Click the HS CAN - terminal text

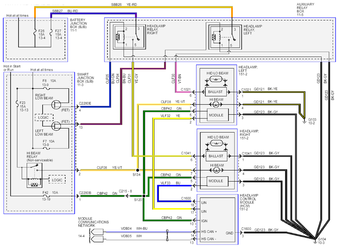(x=209, y=239)
